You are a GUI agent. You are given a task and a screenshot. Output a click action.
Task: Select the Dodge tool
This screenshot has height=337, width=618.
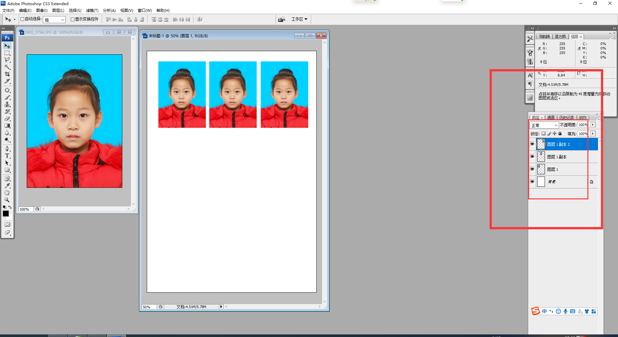click(7, 140)
